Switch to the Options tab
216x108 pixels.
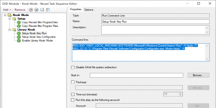click(x=89, y=10)
